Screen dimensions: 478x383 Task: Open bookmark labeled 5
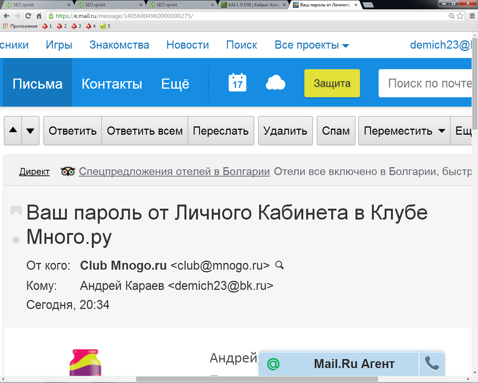pyautogui.click(x=105, y=26)
